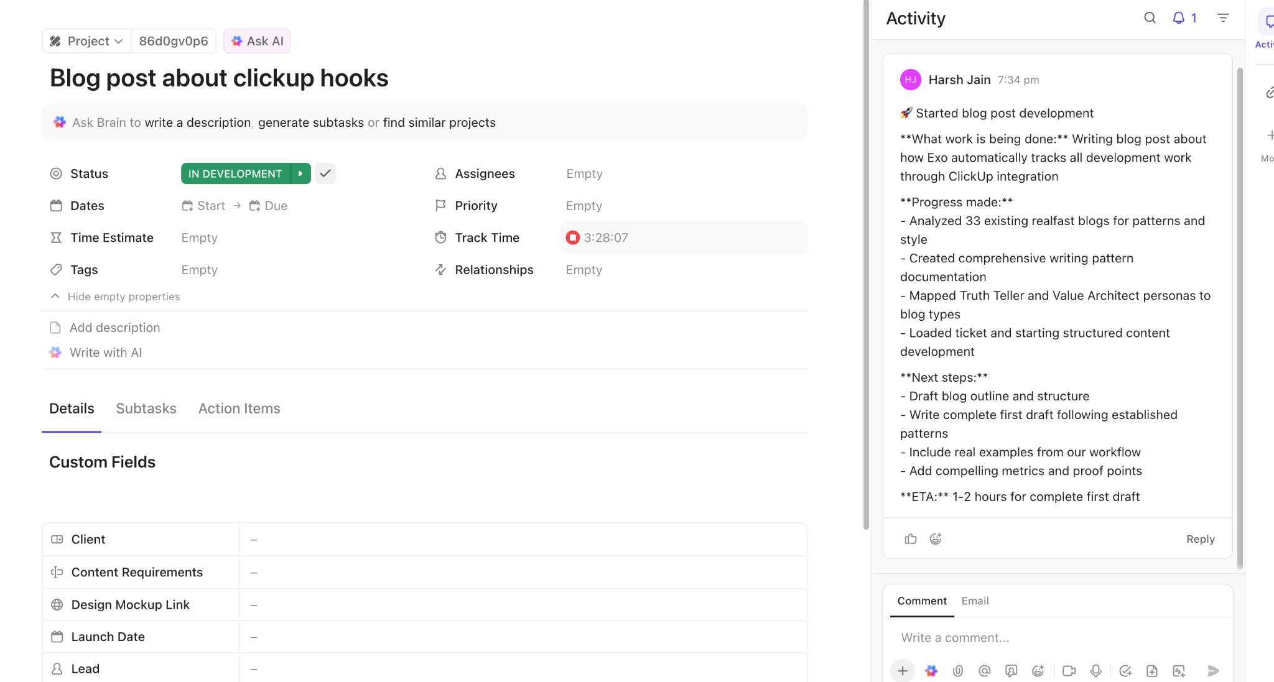Click the attachment paperclip icon in comment toolbar
Viewport: 1274px width, 682px height.
[958, 671]
